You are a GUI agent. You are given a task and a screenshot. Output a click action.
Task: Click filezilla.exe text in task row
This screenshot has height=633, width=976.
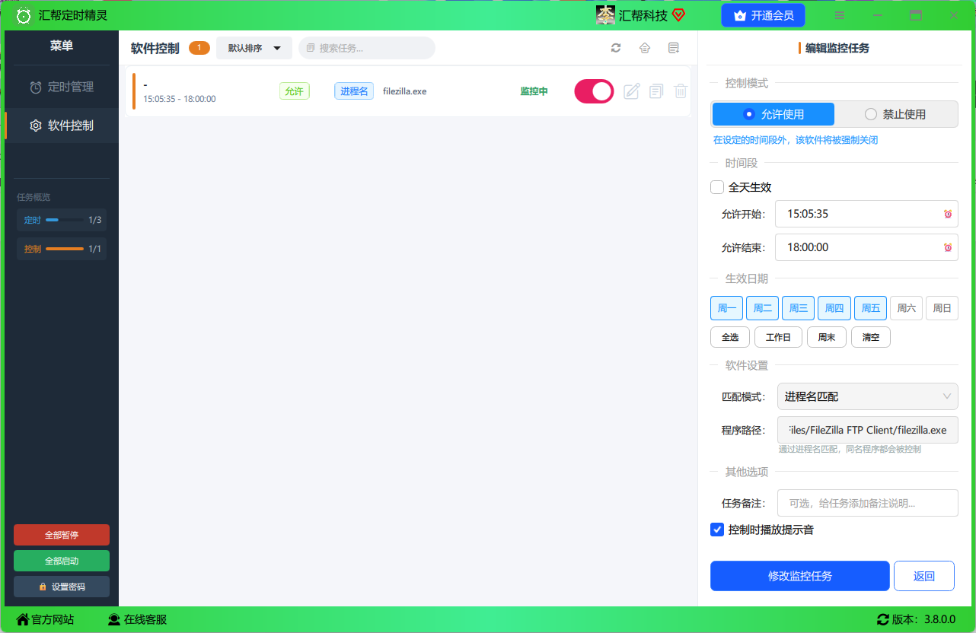pyautogui.click(x=404, y=91)
